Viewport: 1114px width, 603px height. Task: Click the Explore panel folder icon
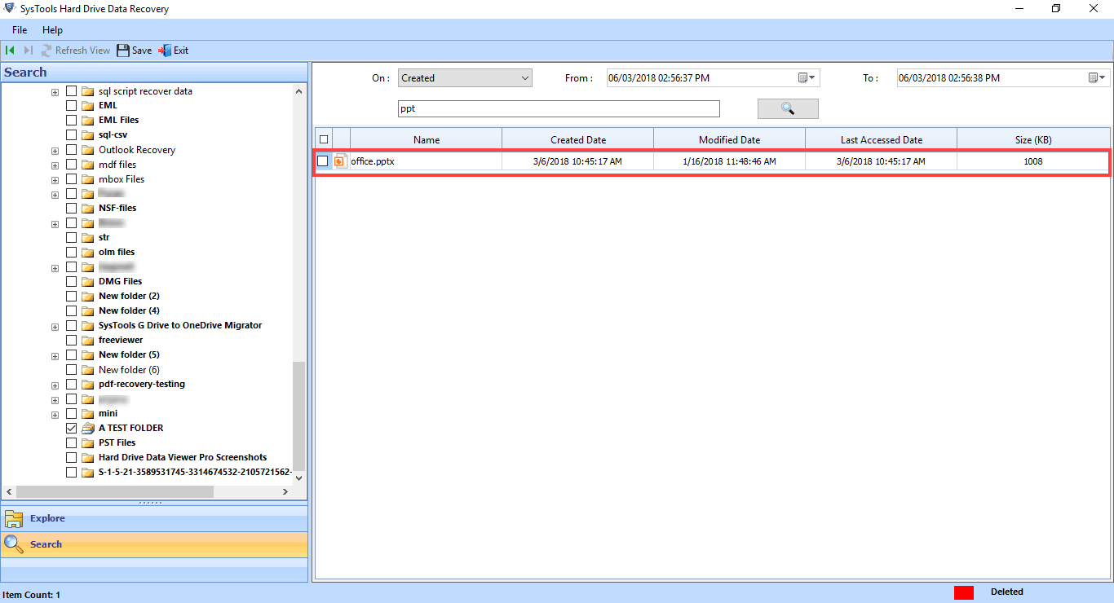14,519
